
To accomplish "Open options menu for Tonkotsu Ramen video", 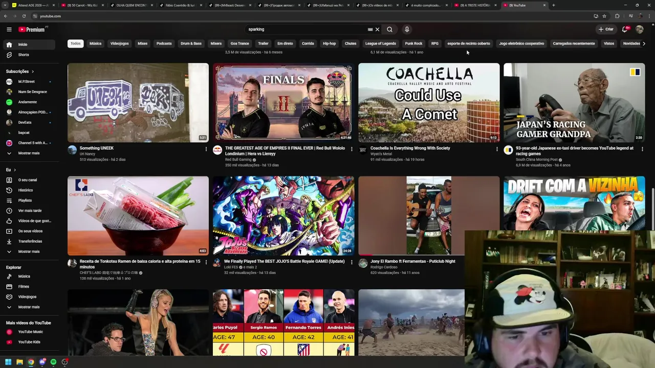I will 206,262.
